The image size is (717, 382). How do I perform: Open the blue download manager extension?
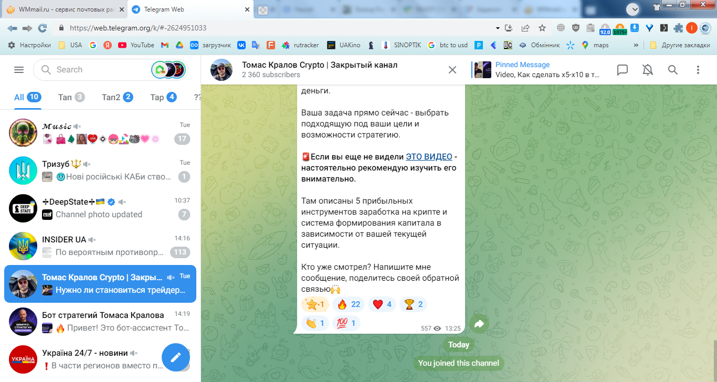click(x=634, y=28)
